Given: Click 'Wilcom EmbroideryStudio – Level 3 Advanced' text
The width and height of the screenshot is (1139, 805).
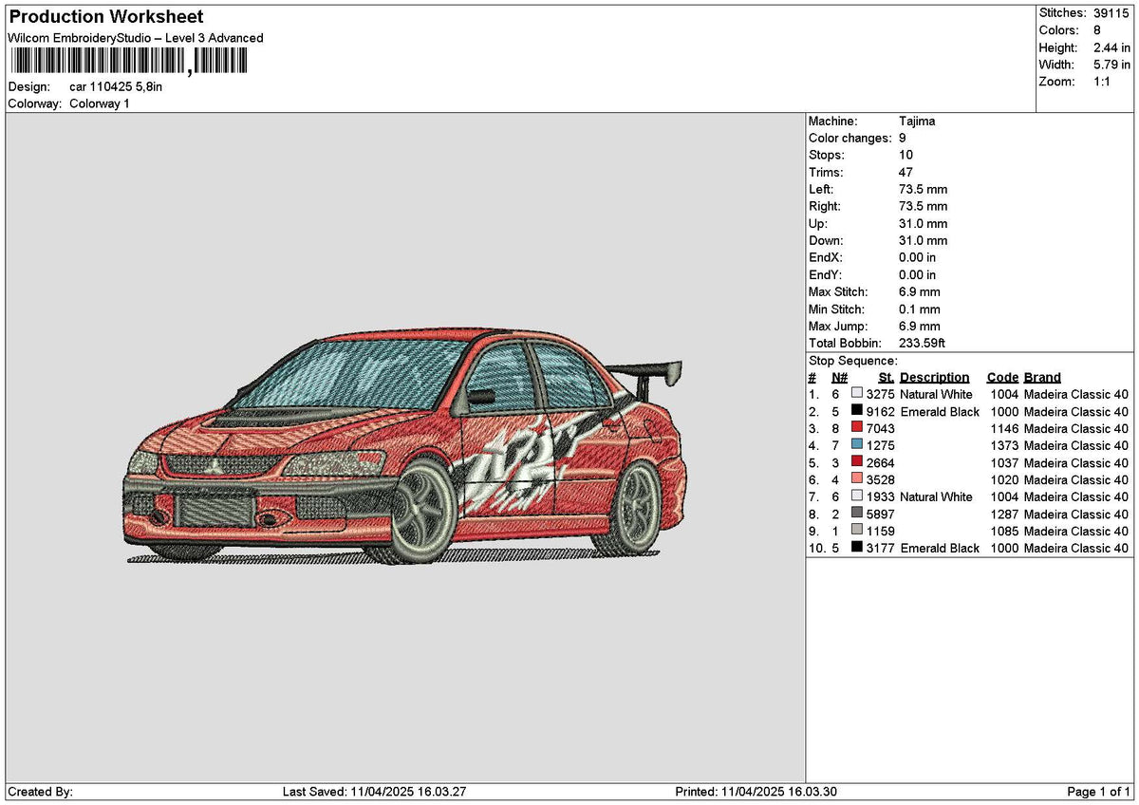Looking at the screenshot, I should click(x=136, y=38).
